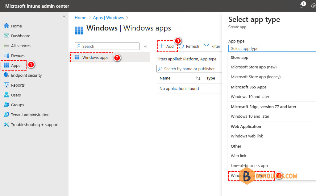Select Web link option under Other
Image resolution: width=316 pixels, height=196 pixels.
click(239, 156)
